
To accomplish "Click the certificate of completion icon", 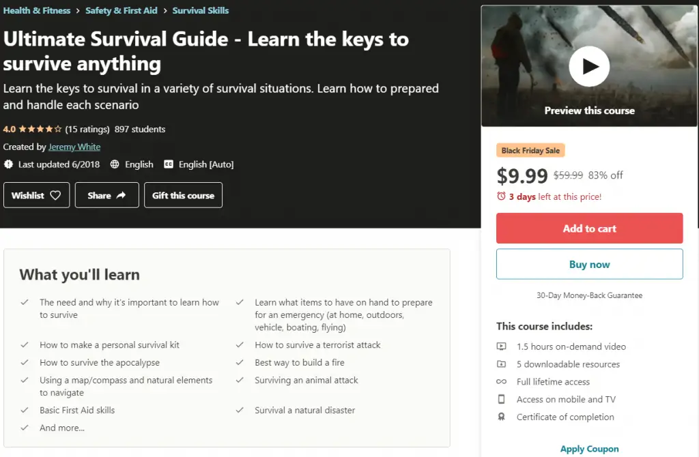I will point(501,417).
